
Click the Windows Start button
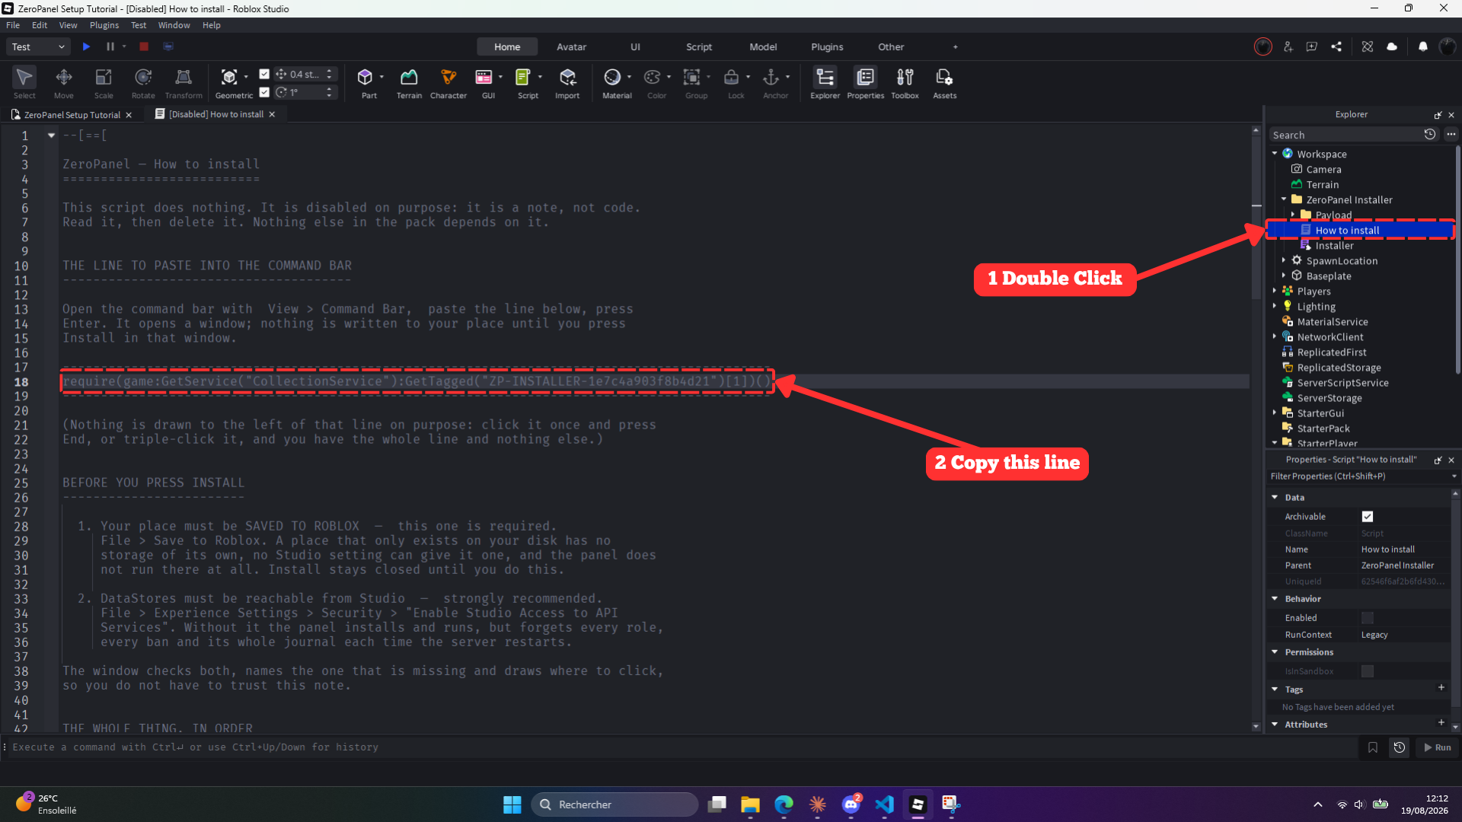point(512,804)
